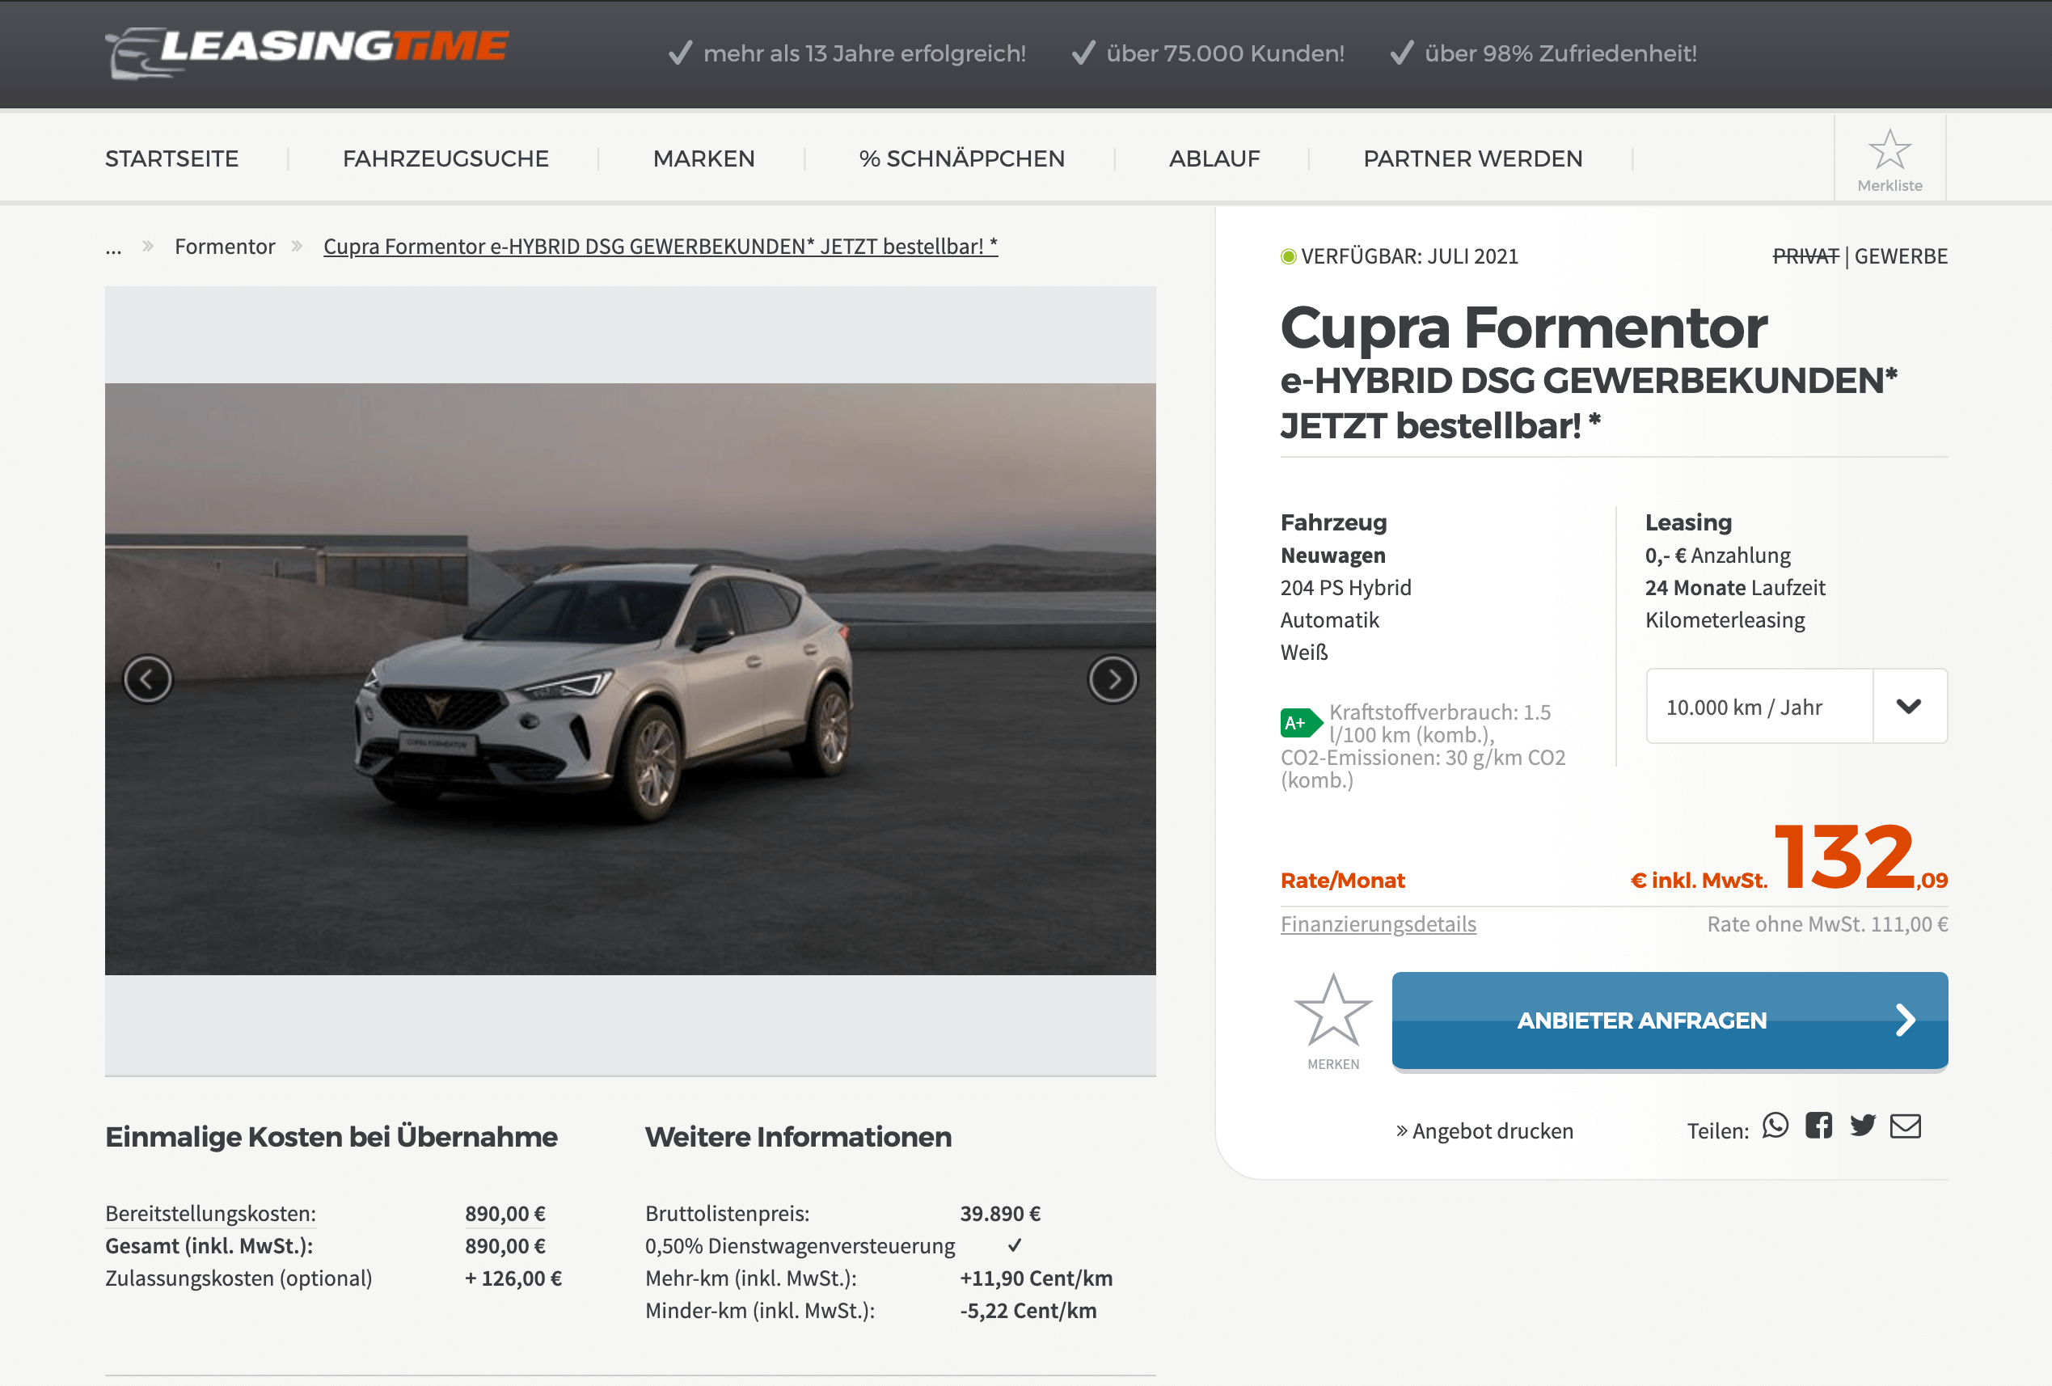Show next car image arrow

coord(1113,678)
